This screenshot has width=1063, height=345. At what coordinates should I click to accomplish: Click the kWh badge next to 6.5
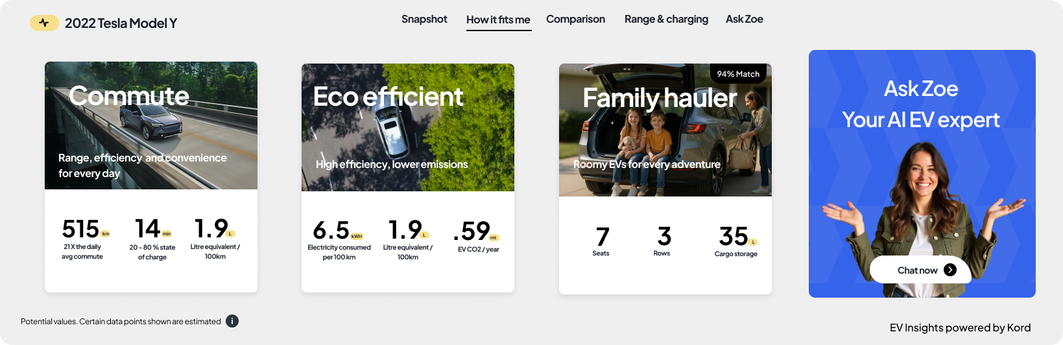[x=357, y=236]
